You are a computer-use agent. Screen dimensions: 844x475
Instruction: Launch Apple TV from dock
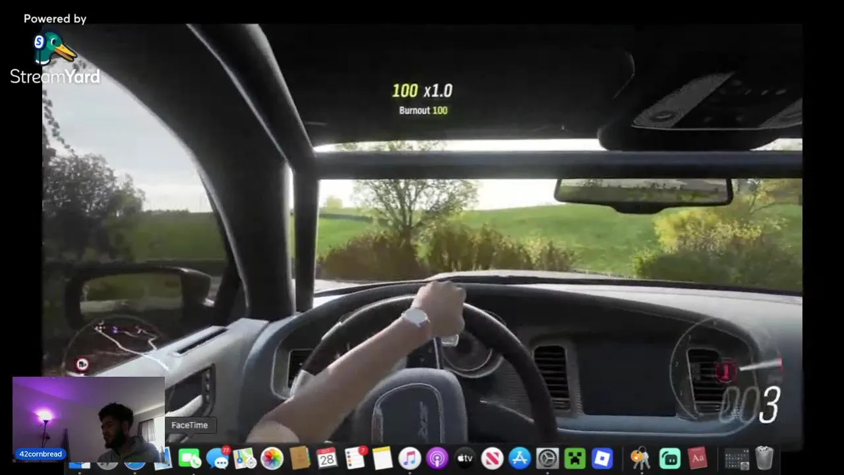tap(465, 458)
